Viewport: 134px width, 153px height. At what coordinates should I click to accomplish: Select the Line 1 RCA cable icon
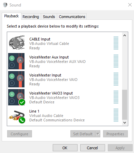point(17,116)
